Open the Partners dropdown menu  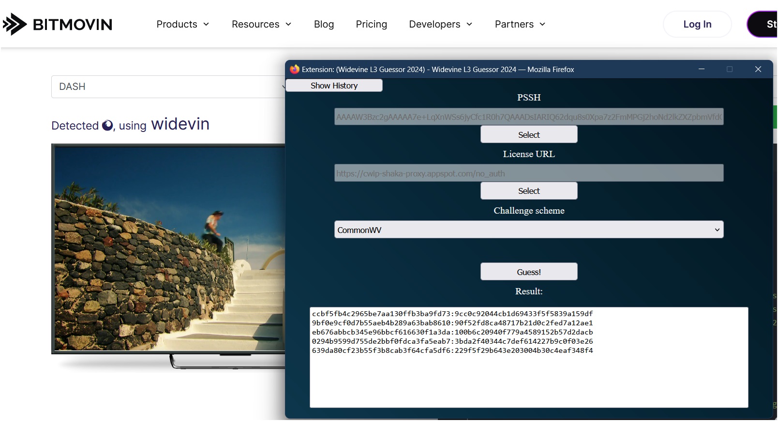pyautogui.click(x=520, y=24)
